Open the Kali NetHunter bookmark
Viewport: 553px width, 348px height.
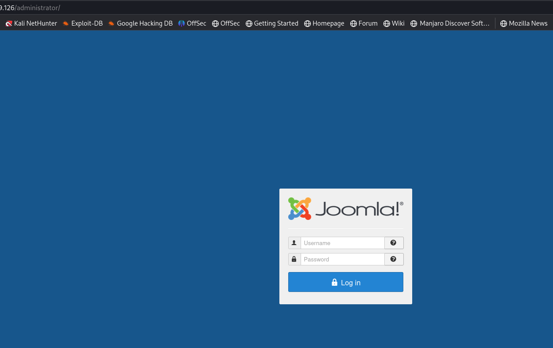coord(31,23)
